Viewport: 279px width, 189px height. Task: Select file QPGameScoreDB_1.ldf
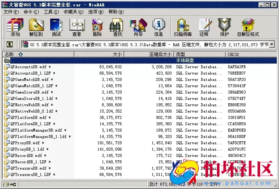pos(34,99)
